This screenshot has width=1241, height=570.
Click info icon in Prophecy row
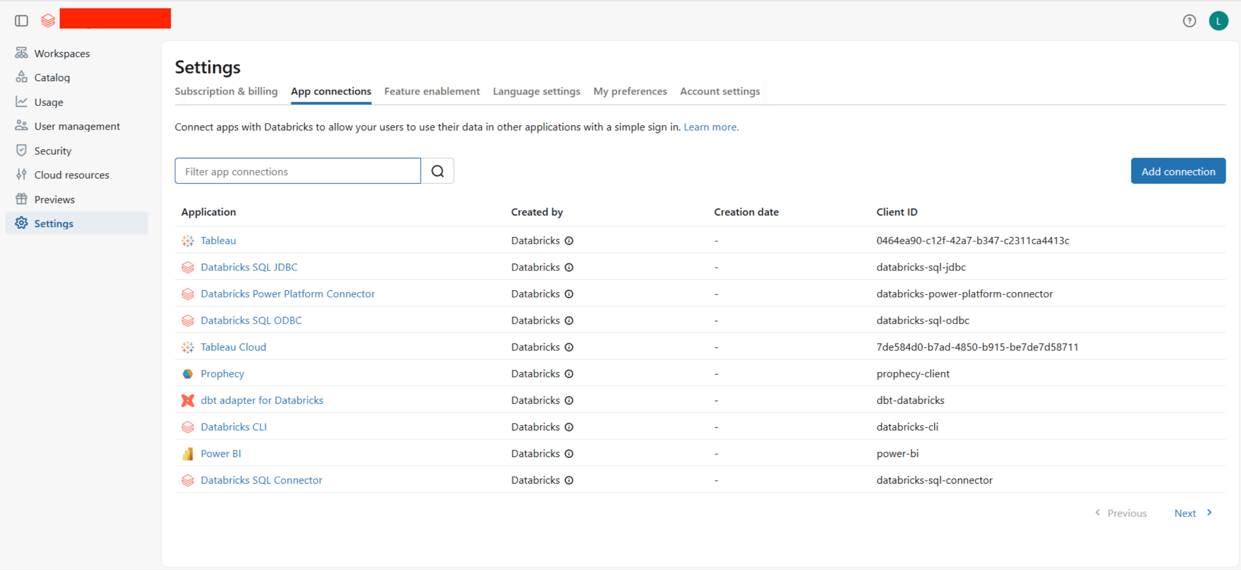[569, 374]
